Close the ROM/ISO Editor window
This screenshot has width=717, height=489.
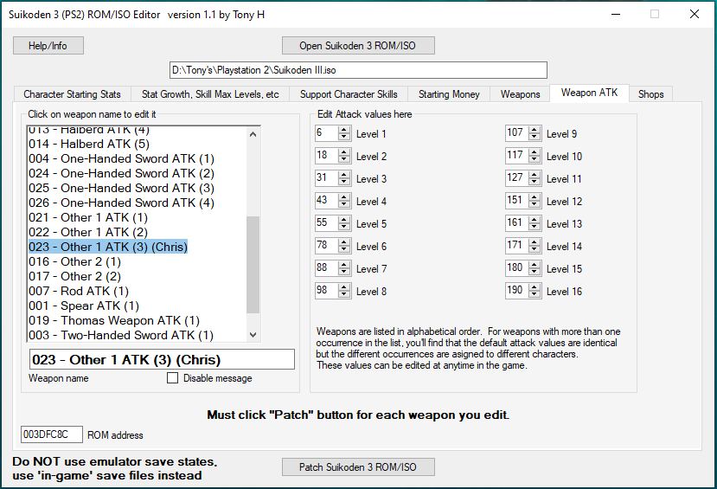695,14
